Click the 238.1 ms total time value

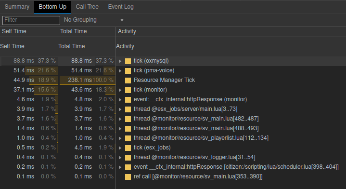click(x=80, y=80)
